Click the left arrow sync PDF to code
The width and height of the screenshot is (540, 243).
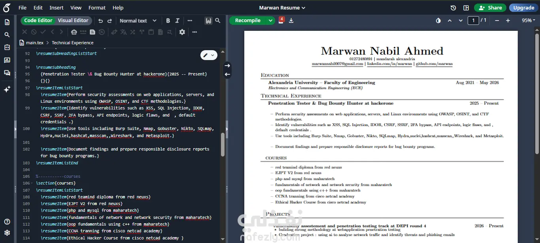click(227, 74)
